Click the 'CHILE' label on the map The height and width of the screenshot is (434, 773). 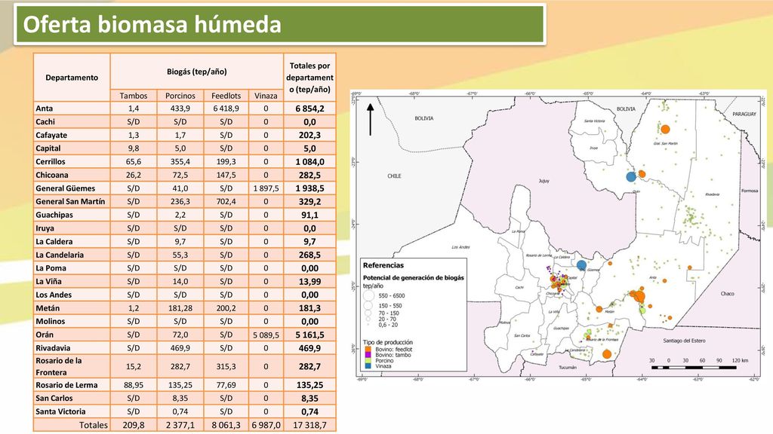(x=394, y=176)
